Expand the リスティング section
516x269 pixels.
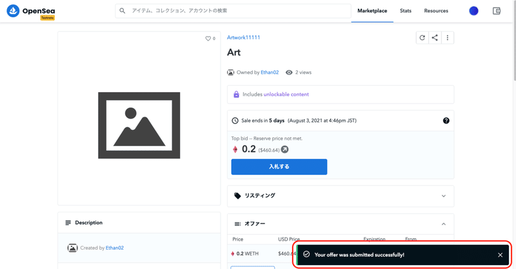pos(341,196)
